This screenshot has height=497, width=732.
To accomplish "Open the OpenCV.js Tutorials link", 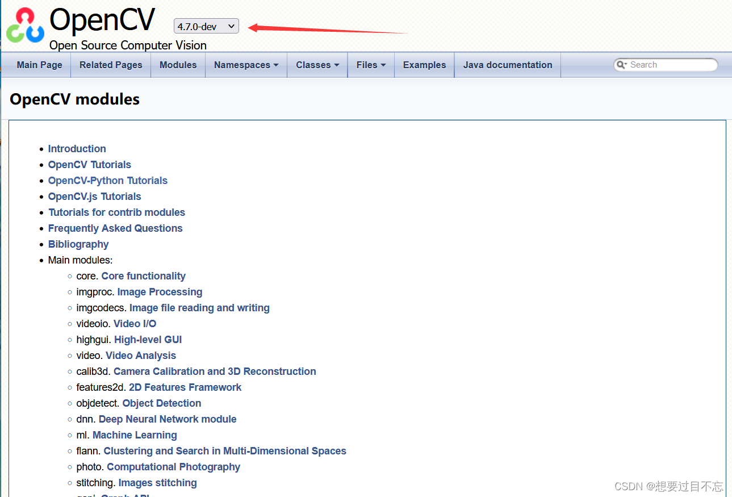I will 94,197.
